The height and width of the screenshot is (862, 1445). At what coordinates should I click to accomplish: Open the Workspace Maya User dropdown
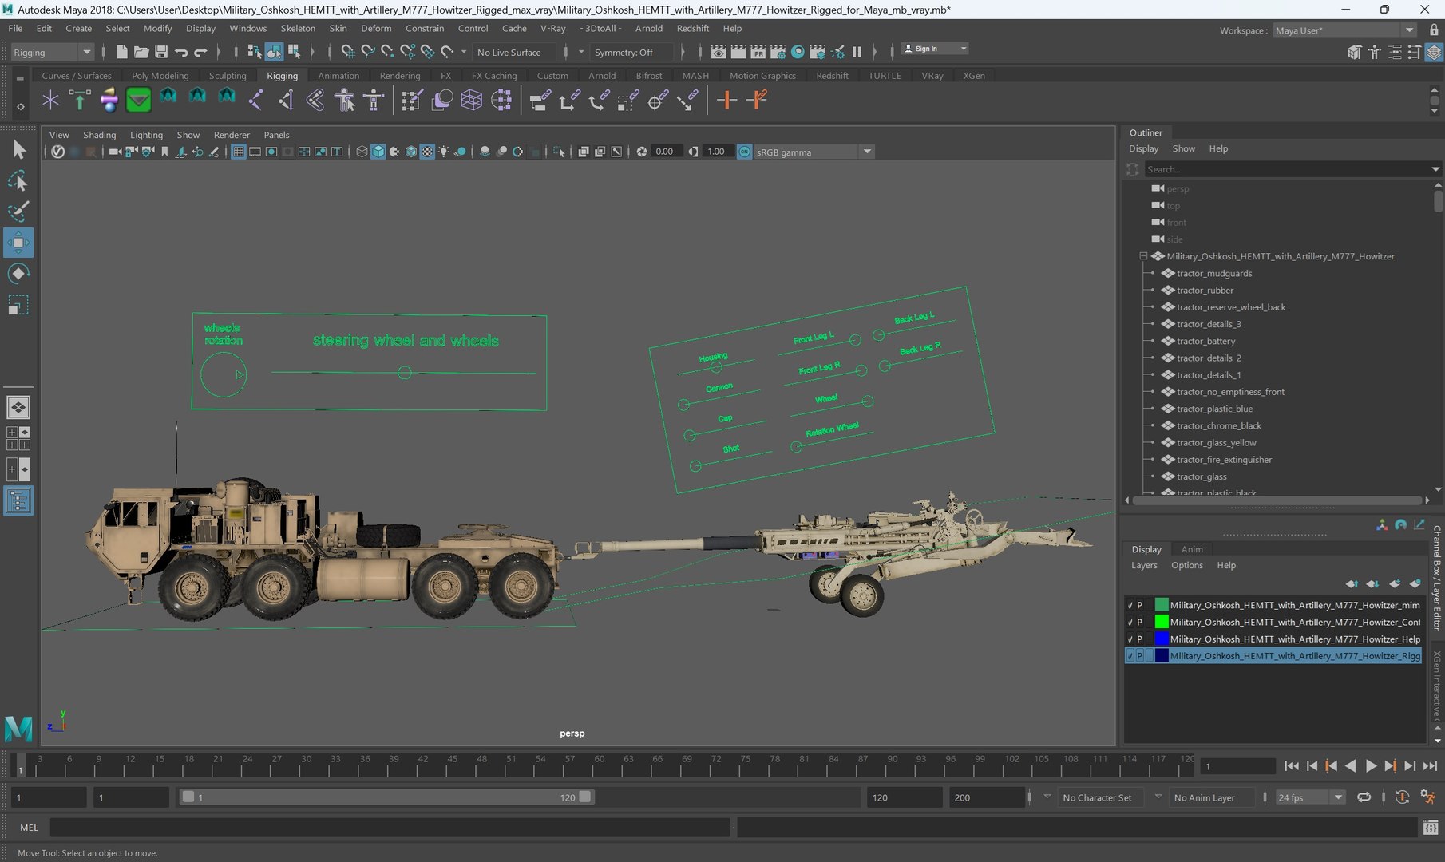pos(1344,30)
